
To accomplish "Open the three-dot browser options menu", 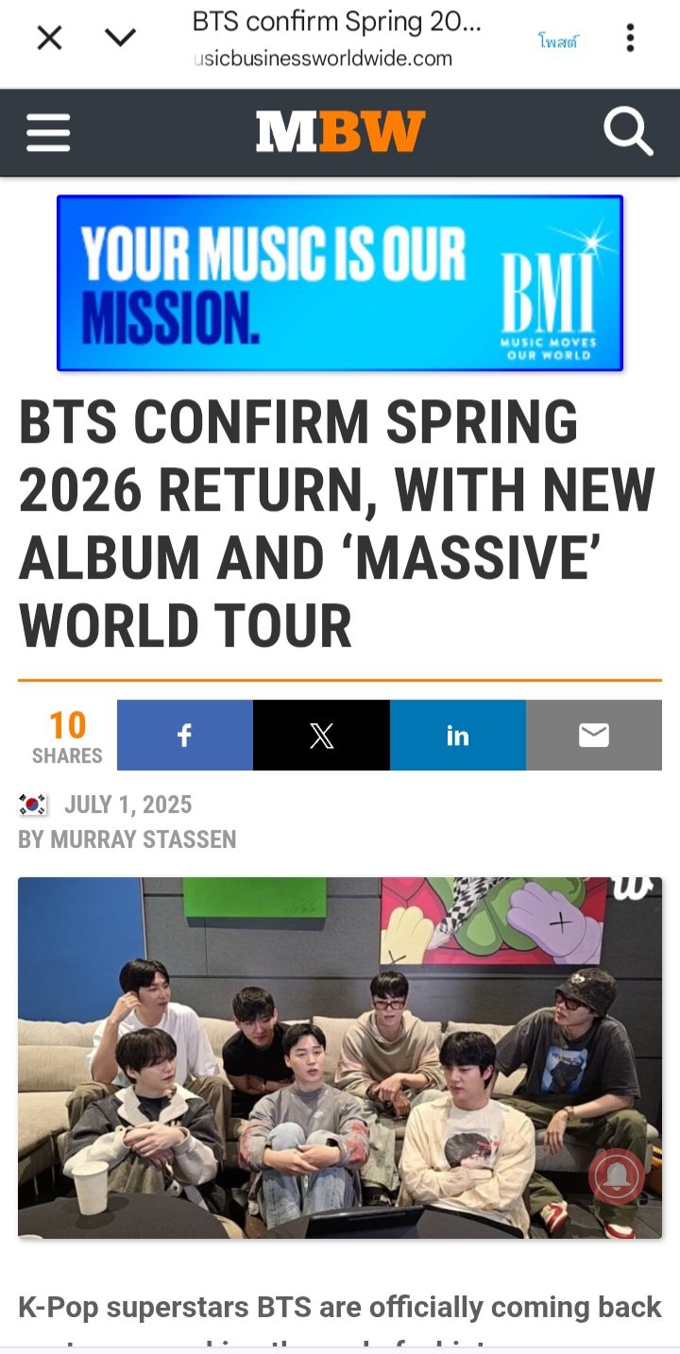I will pyautogui.click(x=630, y=39).
